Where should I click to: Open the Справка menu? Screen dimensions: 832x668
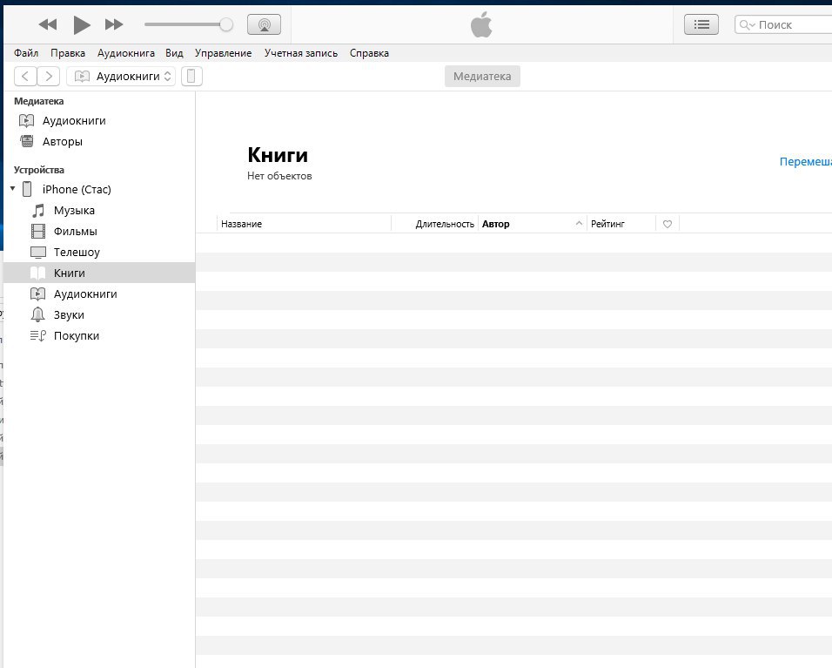coord(369,53)
